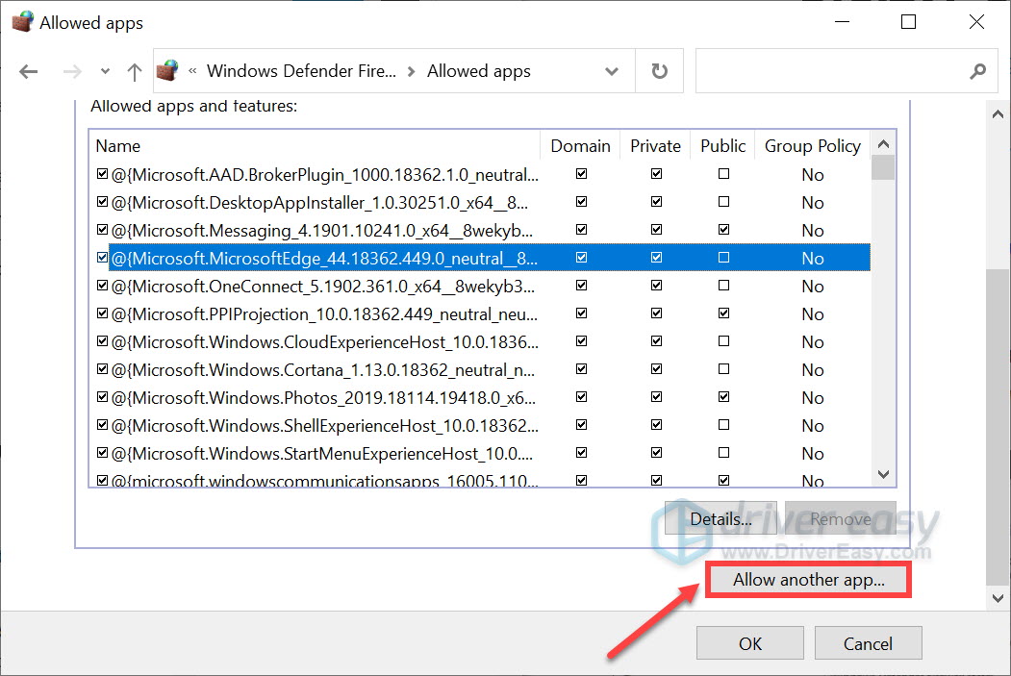Click the title bar firewall icon
This screenshot has height=676, width=1011.
(22, 22)
